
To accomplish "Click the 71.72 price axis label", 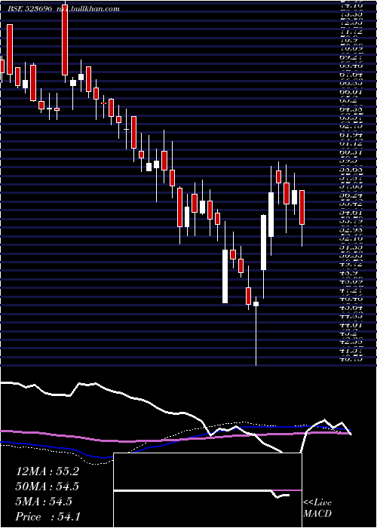I will pyautogui.click(x=351, y=32).
